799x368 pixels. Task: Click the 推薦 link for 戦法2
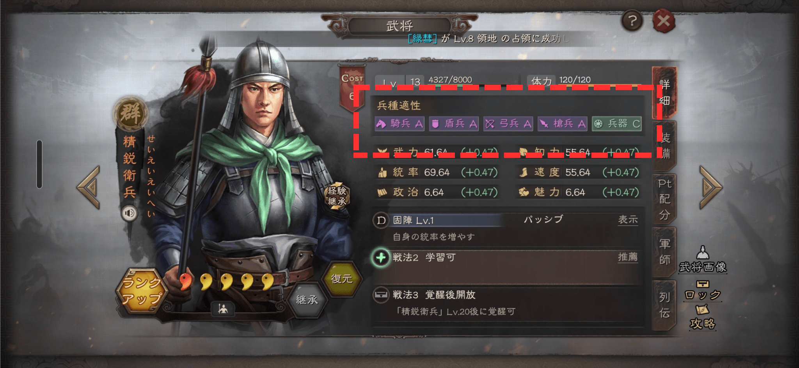tap(628, 257)
